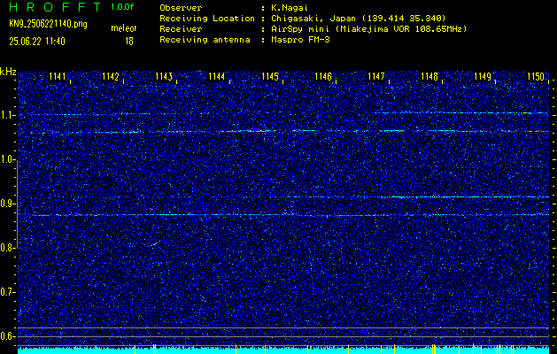Viewport: 557px width, 354px height.
Task: Click the 0.6 frequency axis label
Action: coord(7,336)
